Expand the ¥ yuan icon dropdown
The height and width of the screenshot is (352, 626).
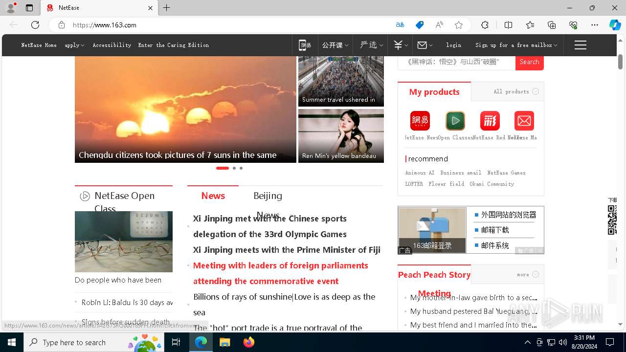[401, 45]
